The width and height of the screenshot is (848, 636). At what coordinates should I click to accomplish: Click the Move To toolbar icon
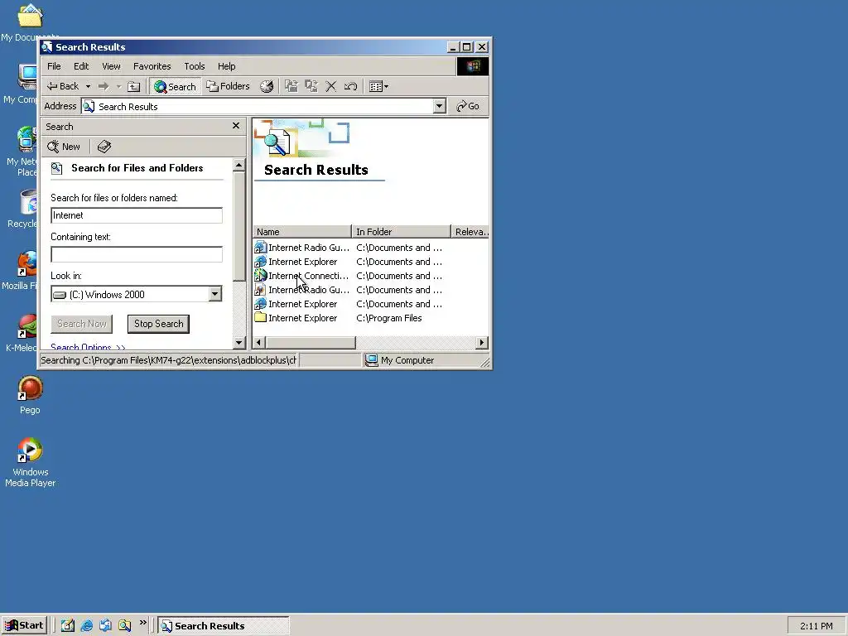pyautogui.click(x=291, y=86)
